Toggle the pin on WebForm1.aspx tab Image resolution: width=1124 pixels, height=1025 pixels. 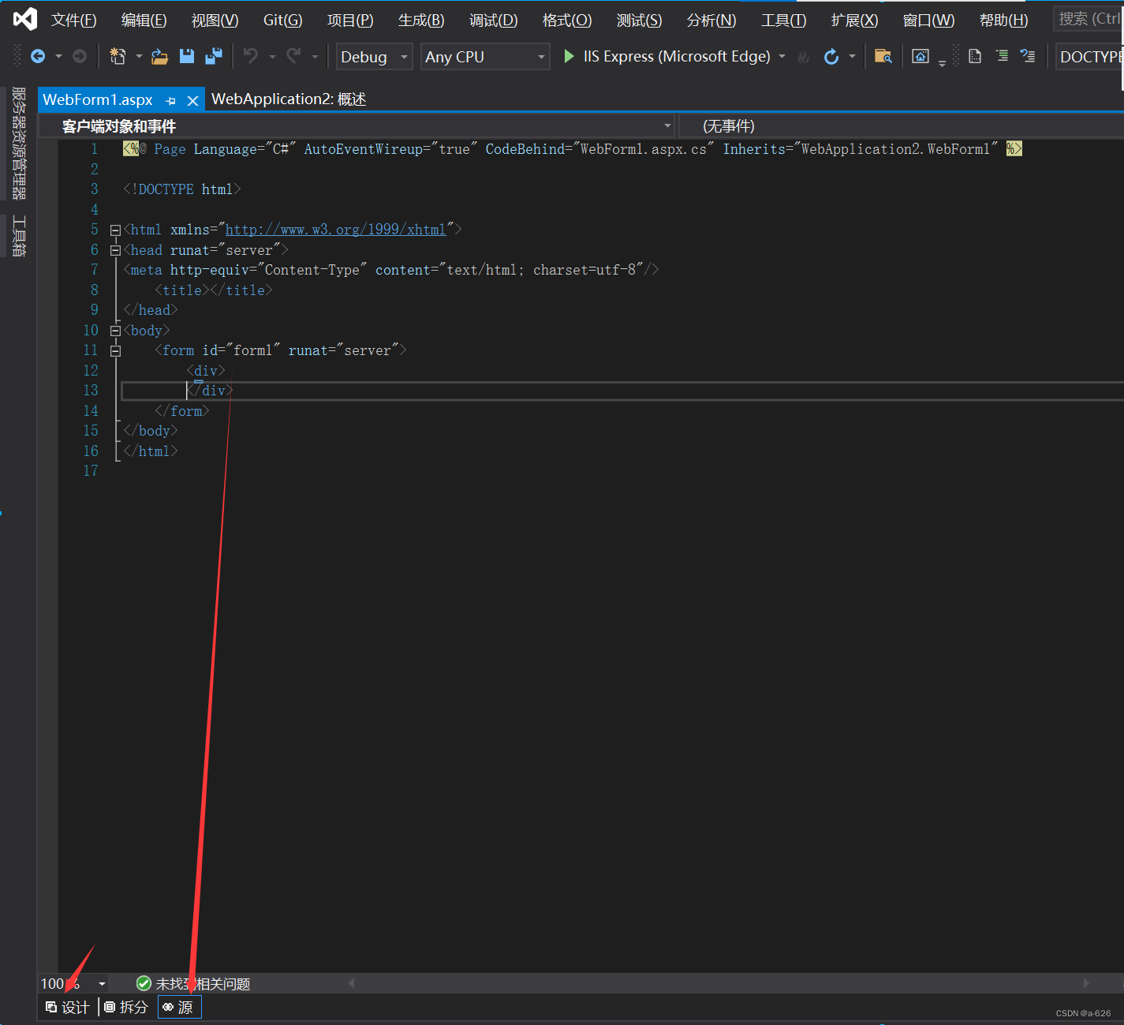pos(170,99)
